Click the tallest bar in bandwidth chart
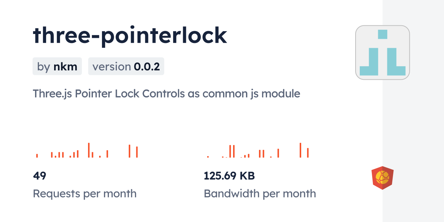444x222 pixels. tap(300, 150)
